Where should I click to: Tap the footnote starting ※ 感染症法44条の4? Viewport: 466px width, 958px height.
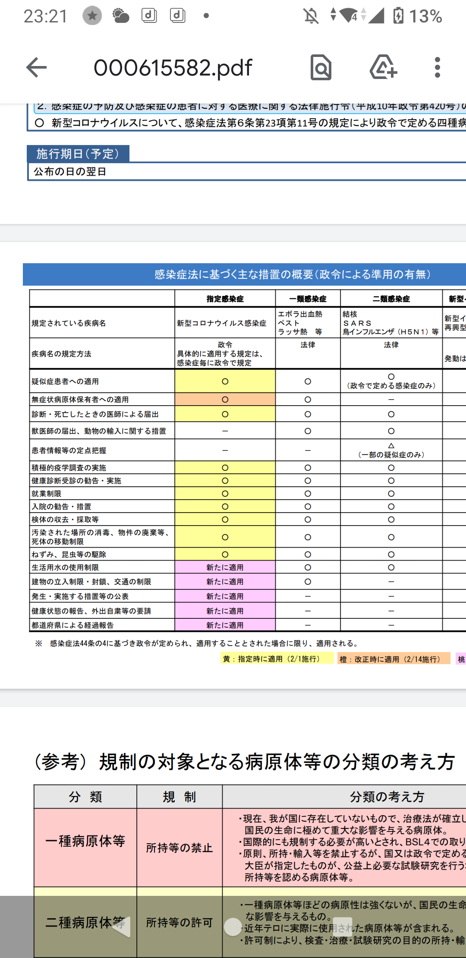pos(198,643)
